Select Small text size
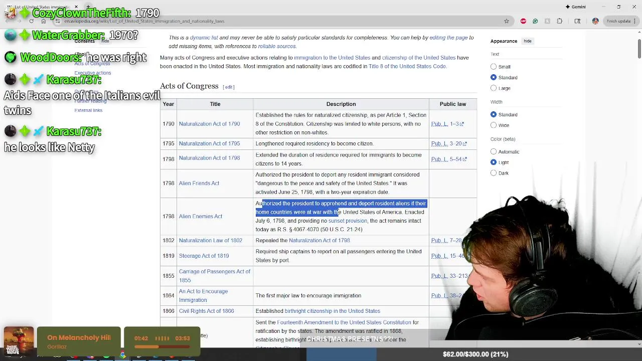The height and width of the screenshot is (361, 642). (x=494, y=67)
